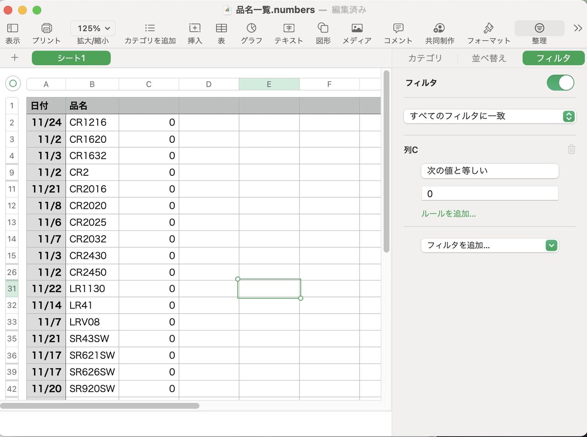Select the column C header
The image size is (587, 437).
coord(149,84)
